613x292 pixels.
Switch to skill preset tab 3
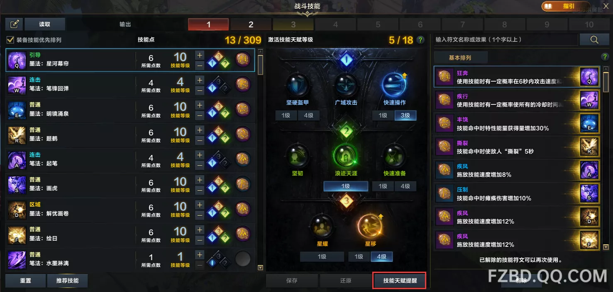tap(293, 24)
